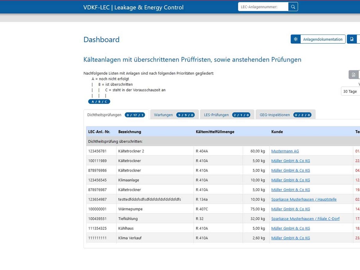Follow the Sparkasse Musterhausen / Hauptstelle link
The height and width of the screenshot is (270, 360).
[304, 200]
